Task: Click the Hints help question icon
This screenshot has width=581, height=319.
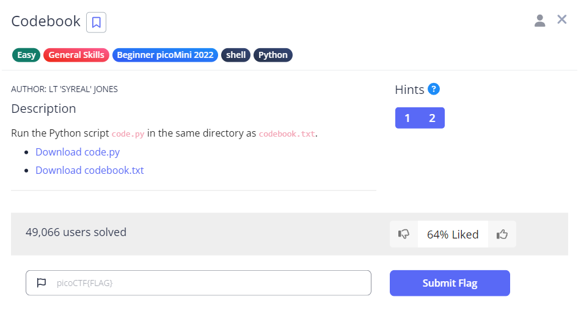Action: point(434,89)
